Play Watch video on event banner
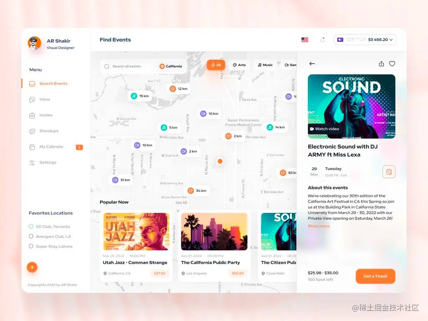 tap(324, 129)
